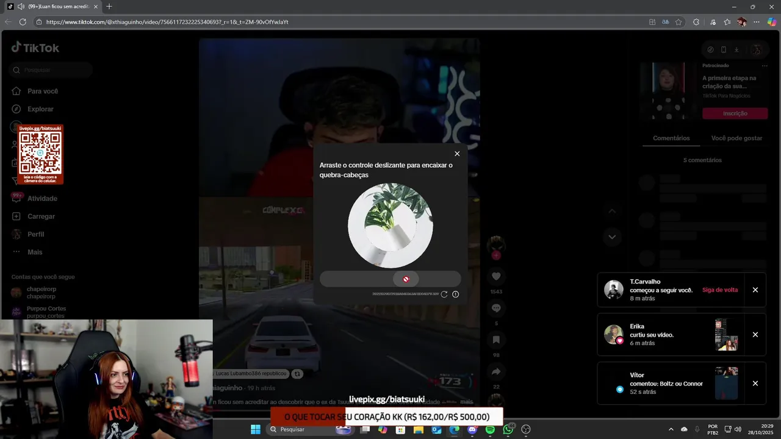Click the rotating puzzle image
This screenshot has height=439, width=781.
(x=390, y=226)
